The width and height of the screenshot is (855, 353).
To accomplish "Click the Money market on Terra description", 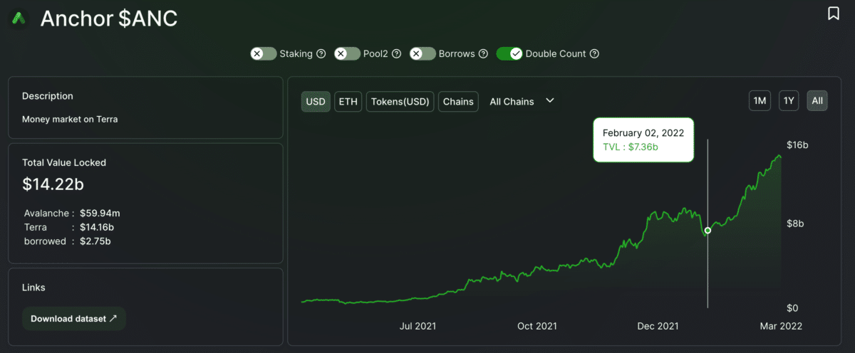I will point(70,119).
